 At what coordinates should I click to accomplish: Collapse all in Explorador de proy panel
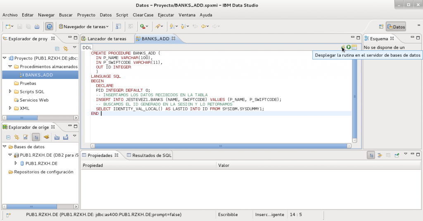coord(57,49)
